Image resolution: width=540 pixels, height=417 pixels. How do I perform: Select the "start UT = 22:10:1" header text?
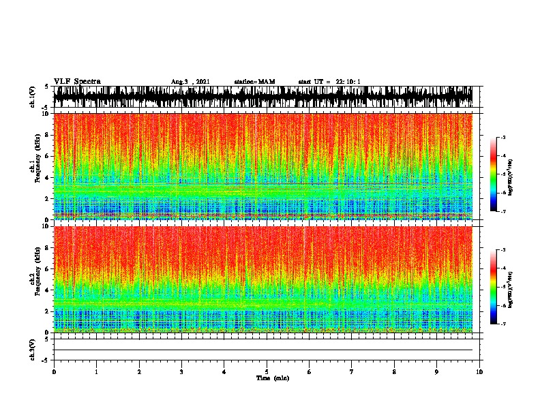(329, 82)
